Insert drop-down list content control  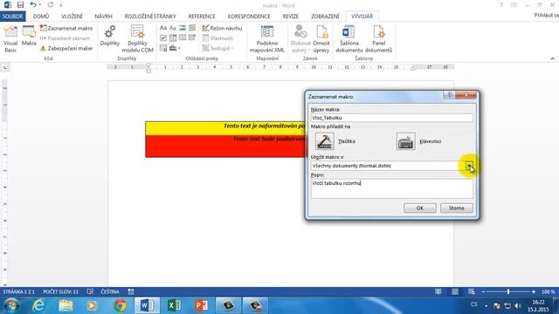tap(183, 38)
